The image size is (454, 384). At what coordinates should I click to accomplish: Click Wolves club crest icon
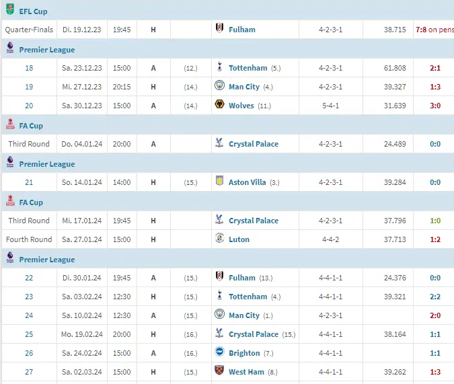219,104
